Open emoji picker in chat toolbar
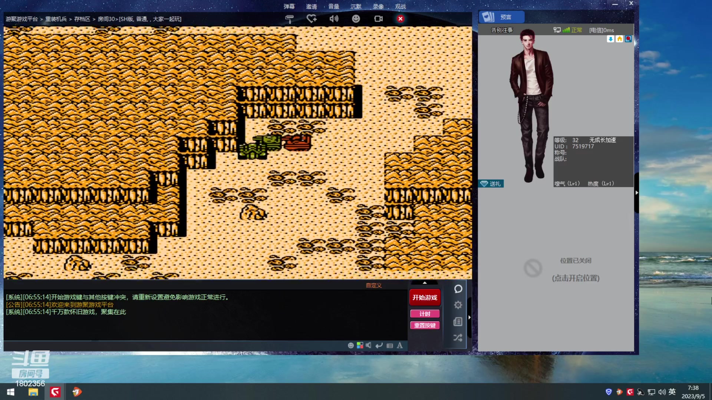The width and height of the screenshot is (712, 400). click(351, 346)
